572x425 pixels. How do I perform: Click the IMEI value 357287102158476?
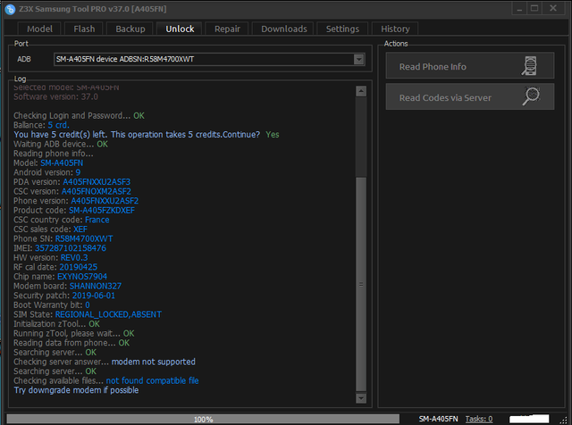[71, 248]
